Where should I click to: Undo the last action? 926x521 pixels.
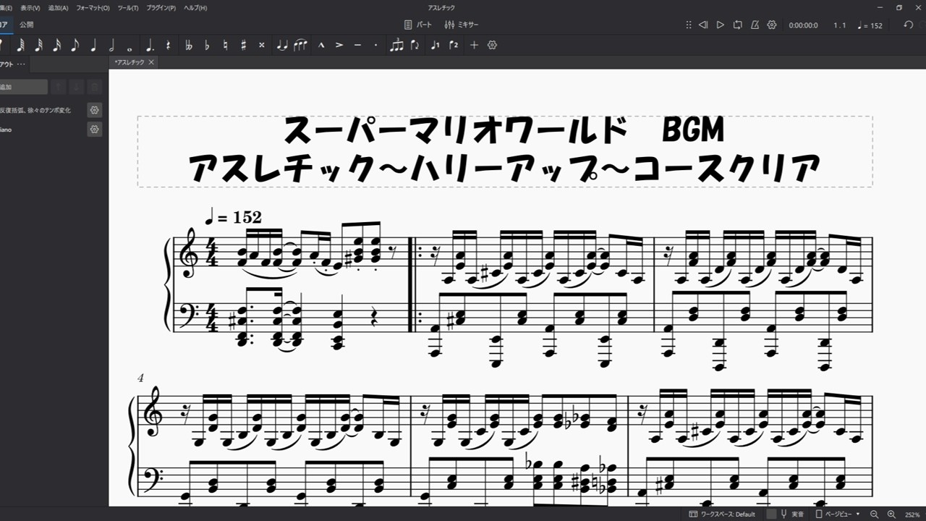click(909, 25)
